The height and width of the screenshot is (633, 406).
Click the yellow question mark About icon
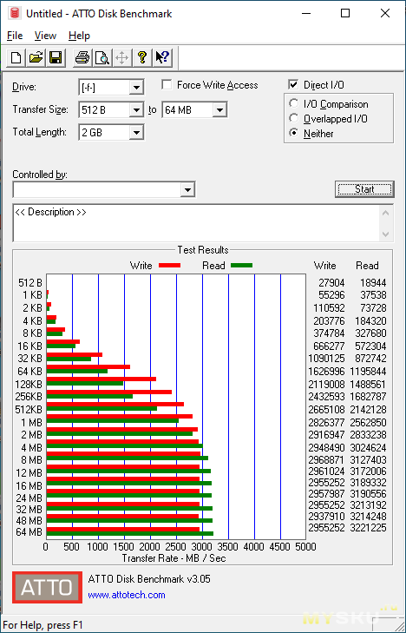coord(142,57)
